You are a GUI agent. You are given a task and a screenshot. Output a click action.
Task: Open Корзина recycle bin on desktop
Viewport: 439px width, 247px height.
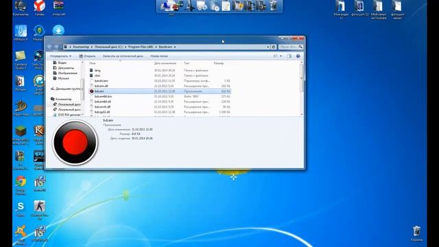tap(417, 233)
